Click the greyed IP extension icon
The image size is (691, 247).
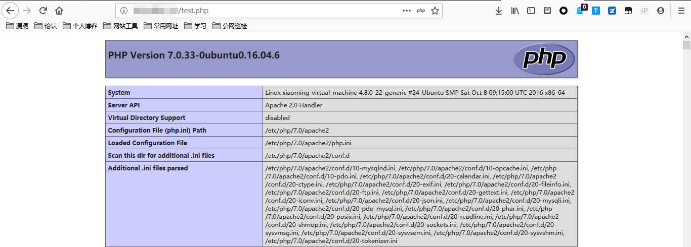pos(644,11)
